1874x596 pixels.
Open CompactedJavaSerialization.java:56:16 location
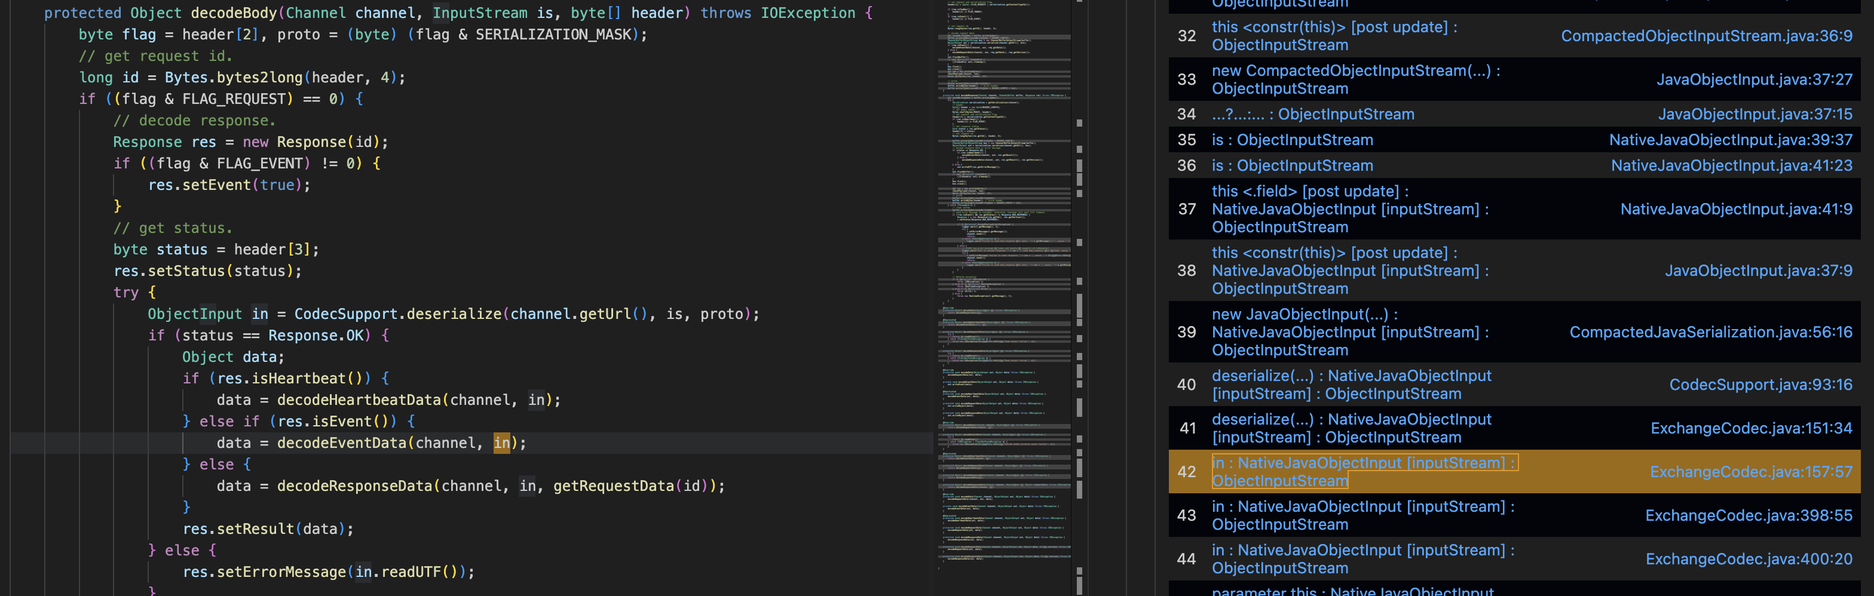tap(1710, 332)
